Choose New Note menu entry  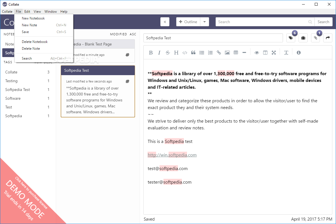(x=44, y=25)
